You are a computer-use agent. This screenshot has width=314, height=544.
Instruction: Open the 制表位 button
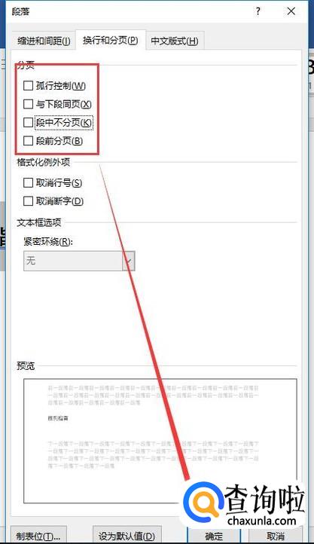pyautogui.click(x=38, y=536)
